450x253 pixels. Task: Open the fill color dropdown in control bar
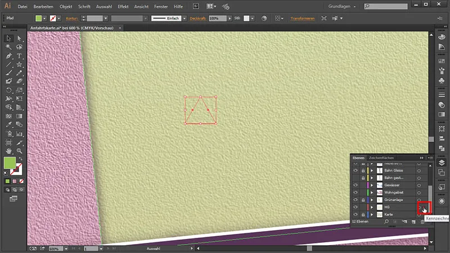click(x=44, y=19)
